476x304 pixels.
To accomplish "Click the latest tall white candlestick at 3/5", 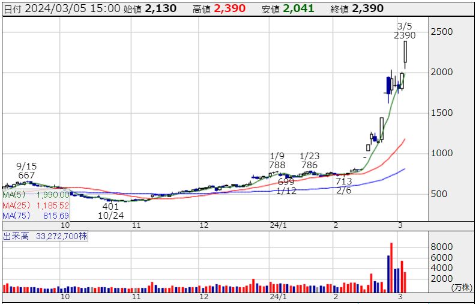I will [406, 52].
